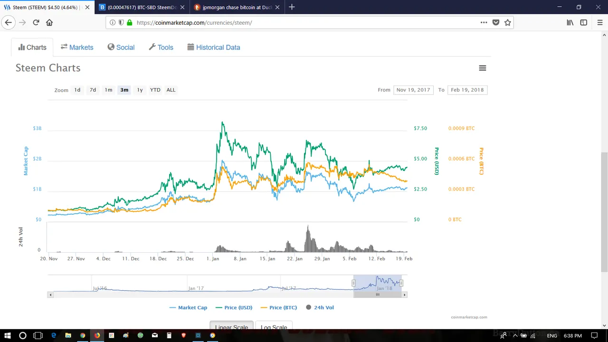Set chart zoom to 7d
This screenshot has height=342, width=608.
(93, 90)
